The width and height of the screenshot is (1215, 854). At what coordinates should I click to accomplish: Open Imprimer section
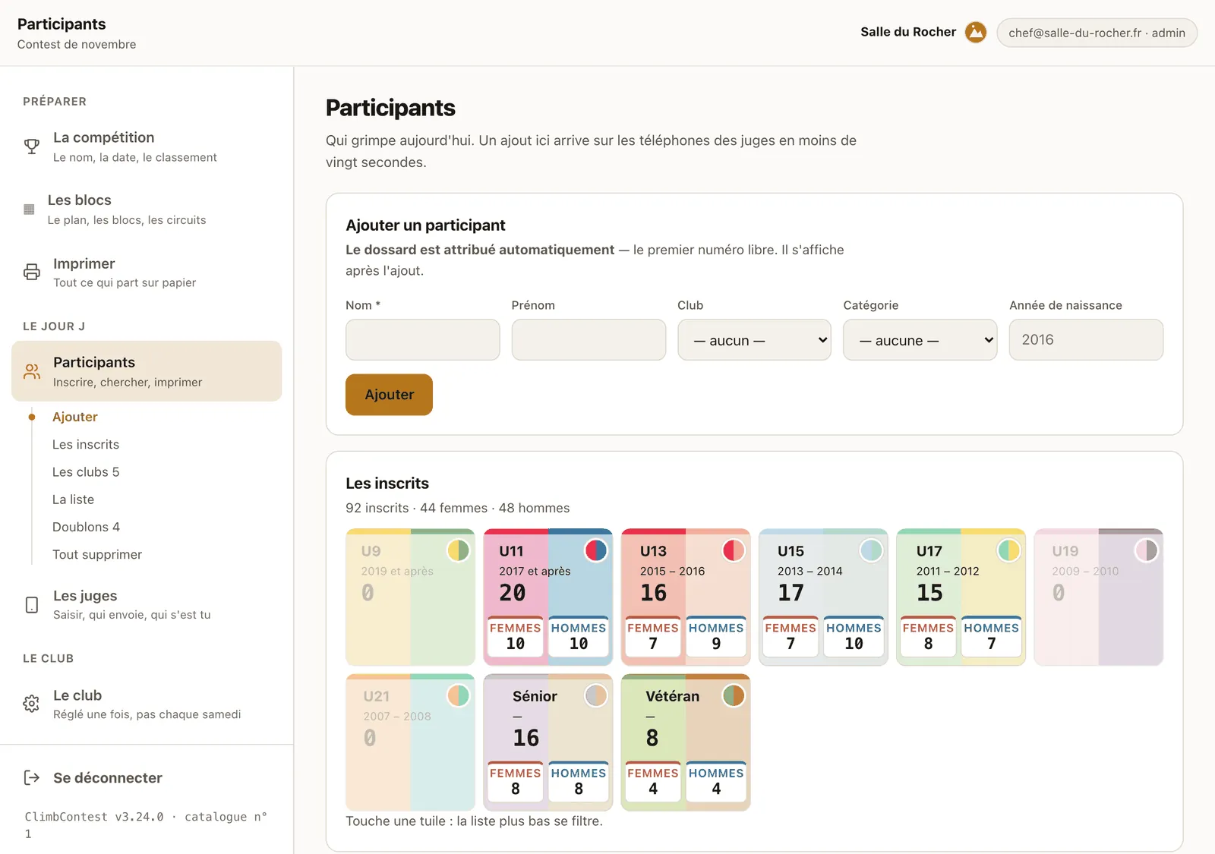(x=147, y=273)
